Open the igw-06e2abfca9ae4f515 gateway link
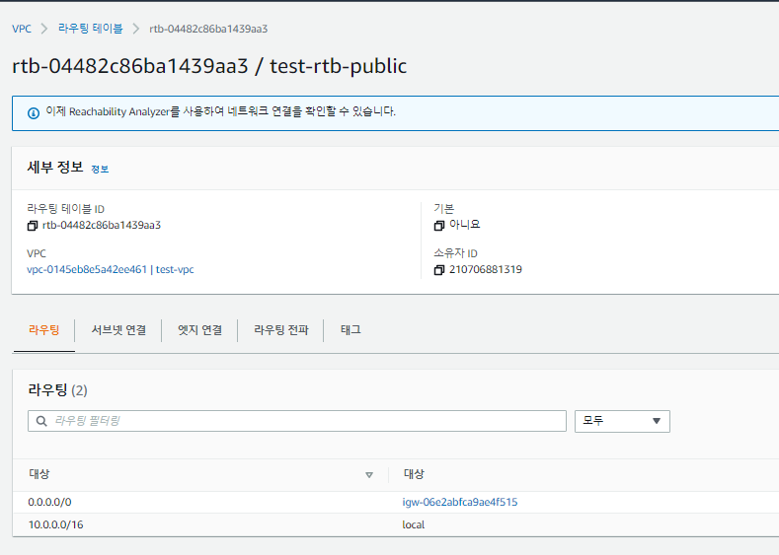The height and width of the screenshot is (555, 779). point(459,502)
